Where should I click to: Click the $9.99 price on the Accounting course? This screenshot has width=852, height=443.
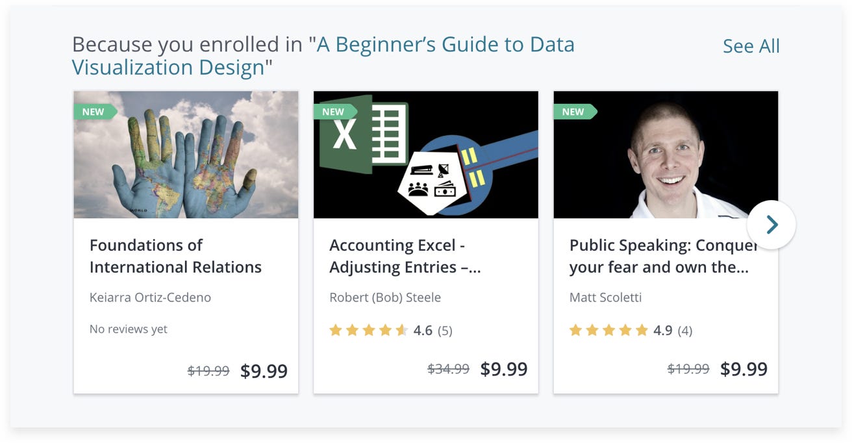click(x=505, y=368)
